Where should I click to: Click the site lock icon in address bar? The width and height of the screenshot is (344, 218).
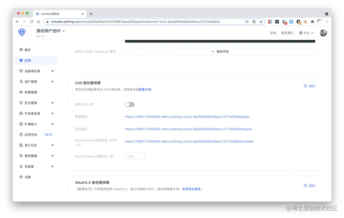point(47,22)
